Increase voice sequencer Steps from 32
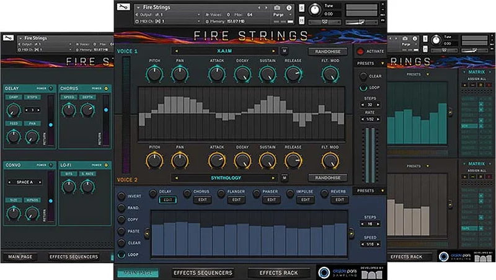The image size is (496, 280). click(x=378, y=105)
